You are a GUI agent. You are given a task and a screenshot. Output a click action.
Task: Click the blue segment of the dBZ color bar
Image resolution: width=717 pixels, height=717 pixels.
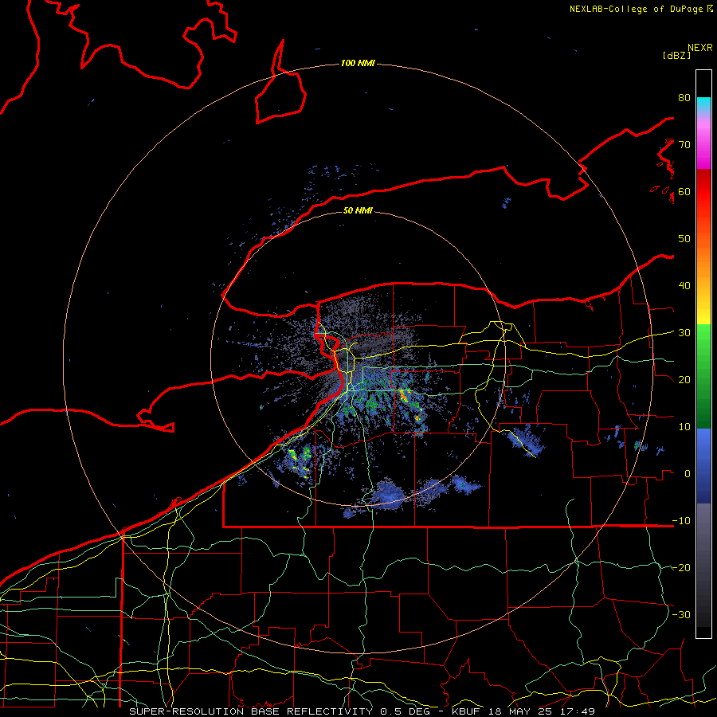pos(703,466)
